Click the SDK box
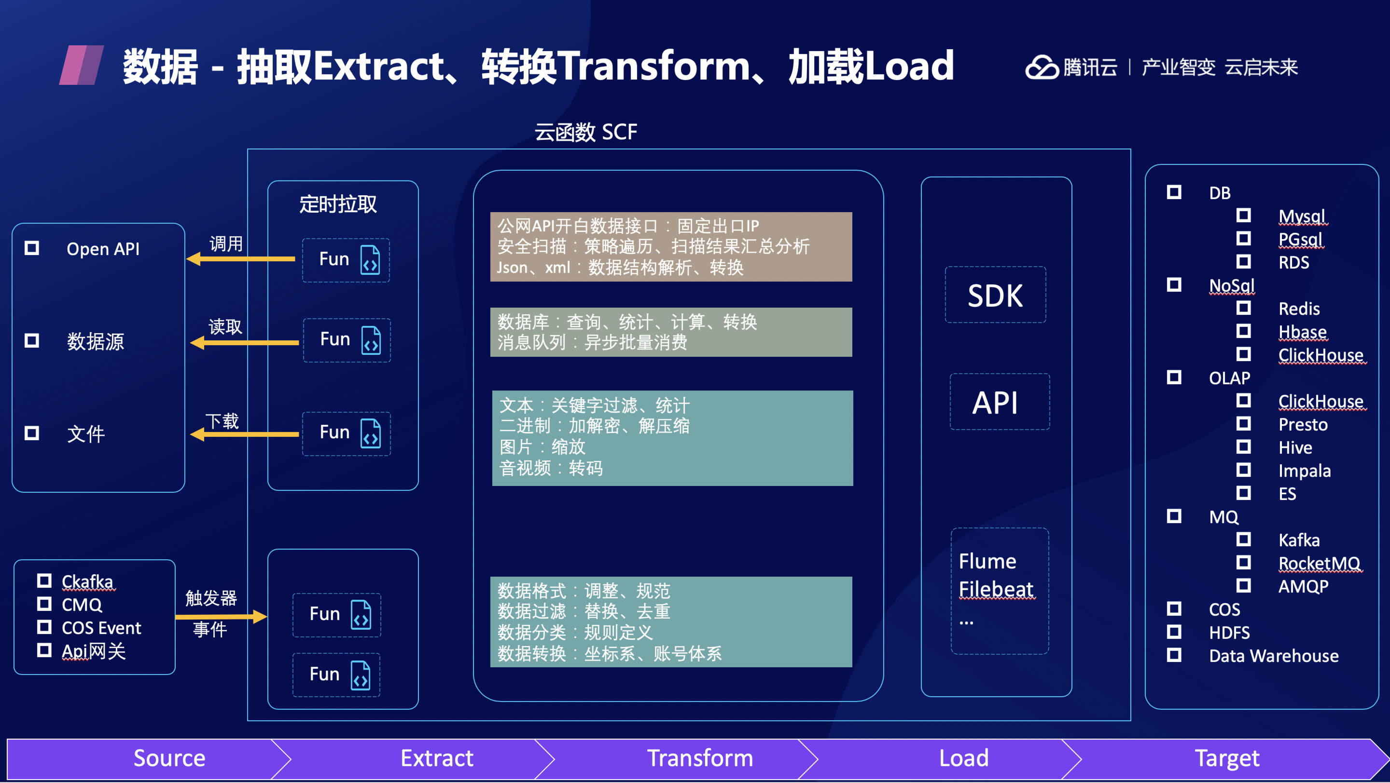 click(x=995, y=295)
